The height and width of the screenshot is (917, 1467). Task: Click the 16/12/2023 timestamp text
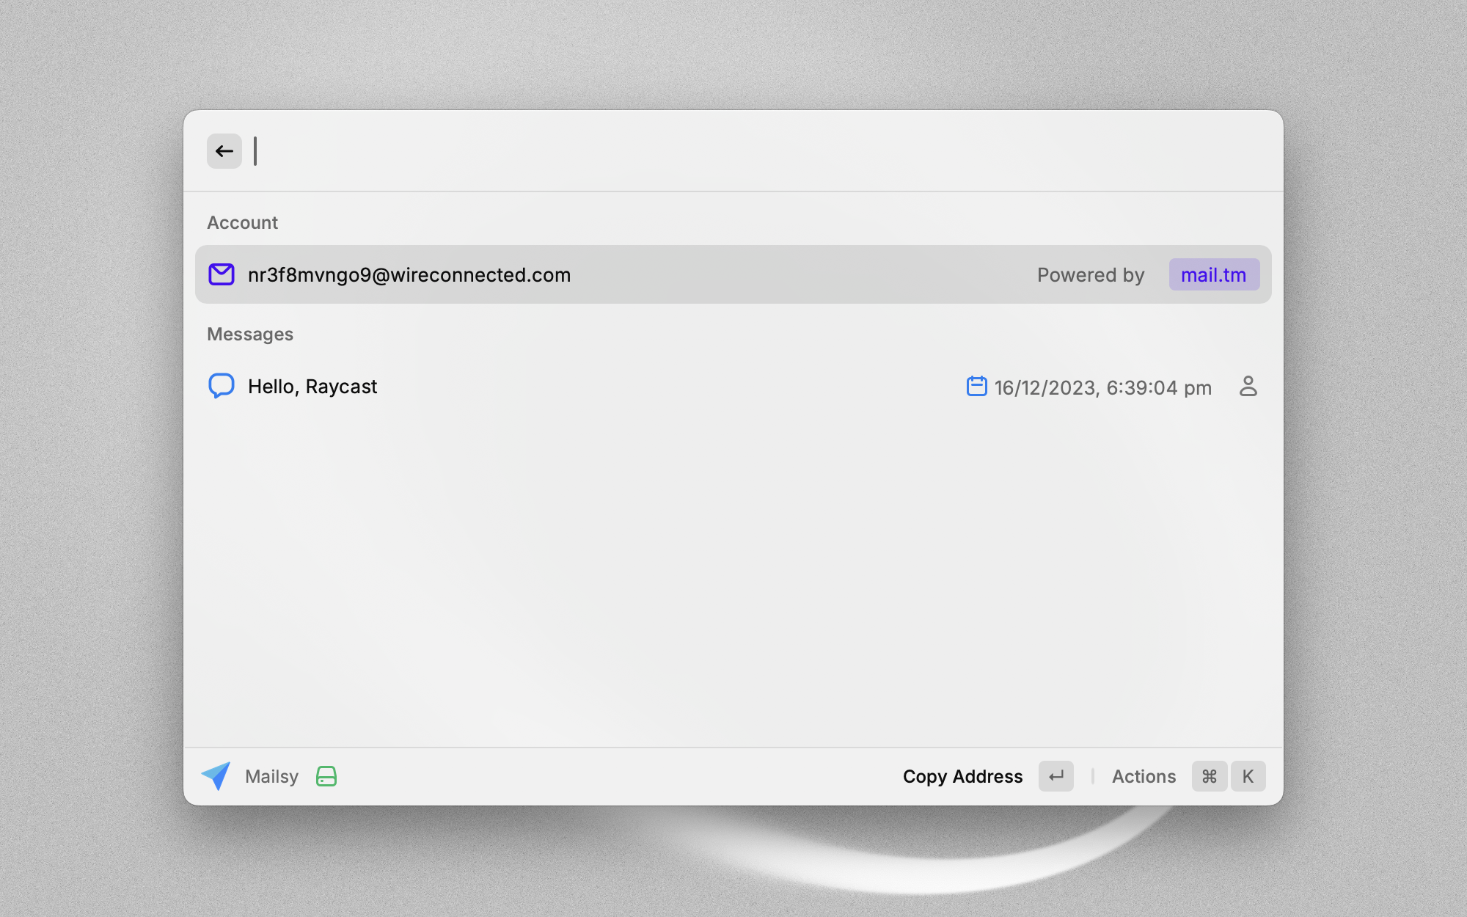point(1102,387)
